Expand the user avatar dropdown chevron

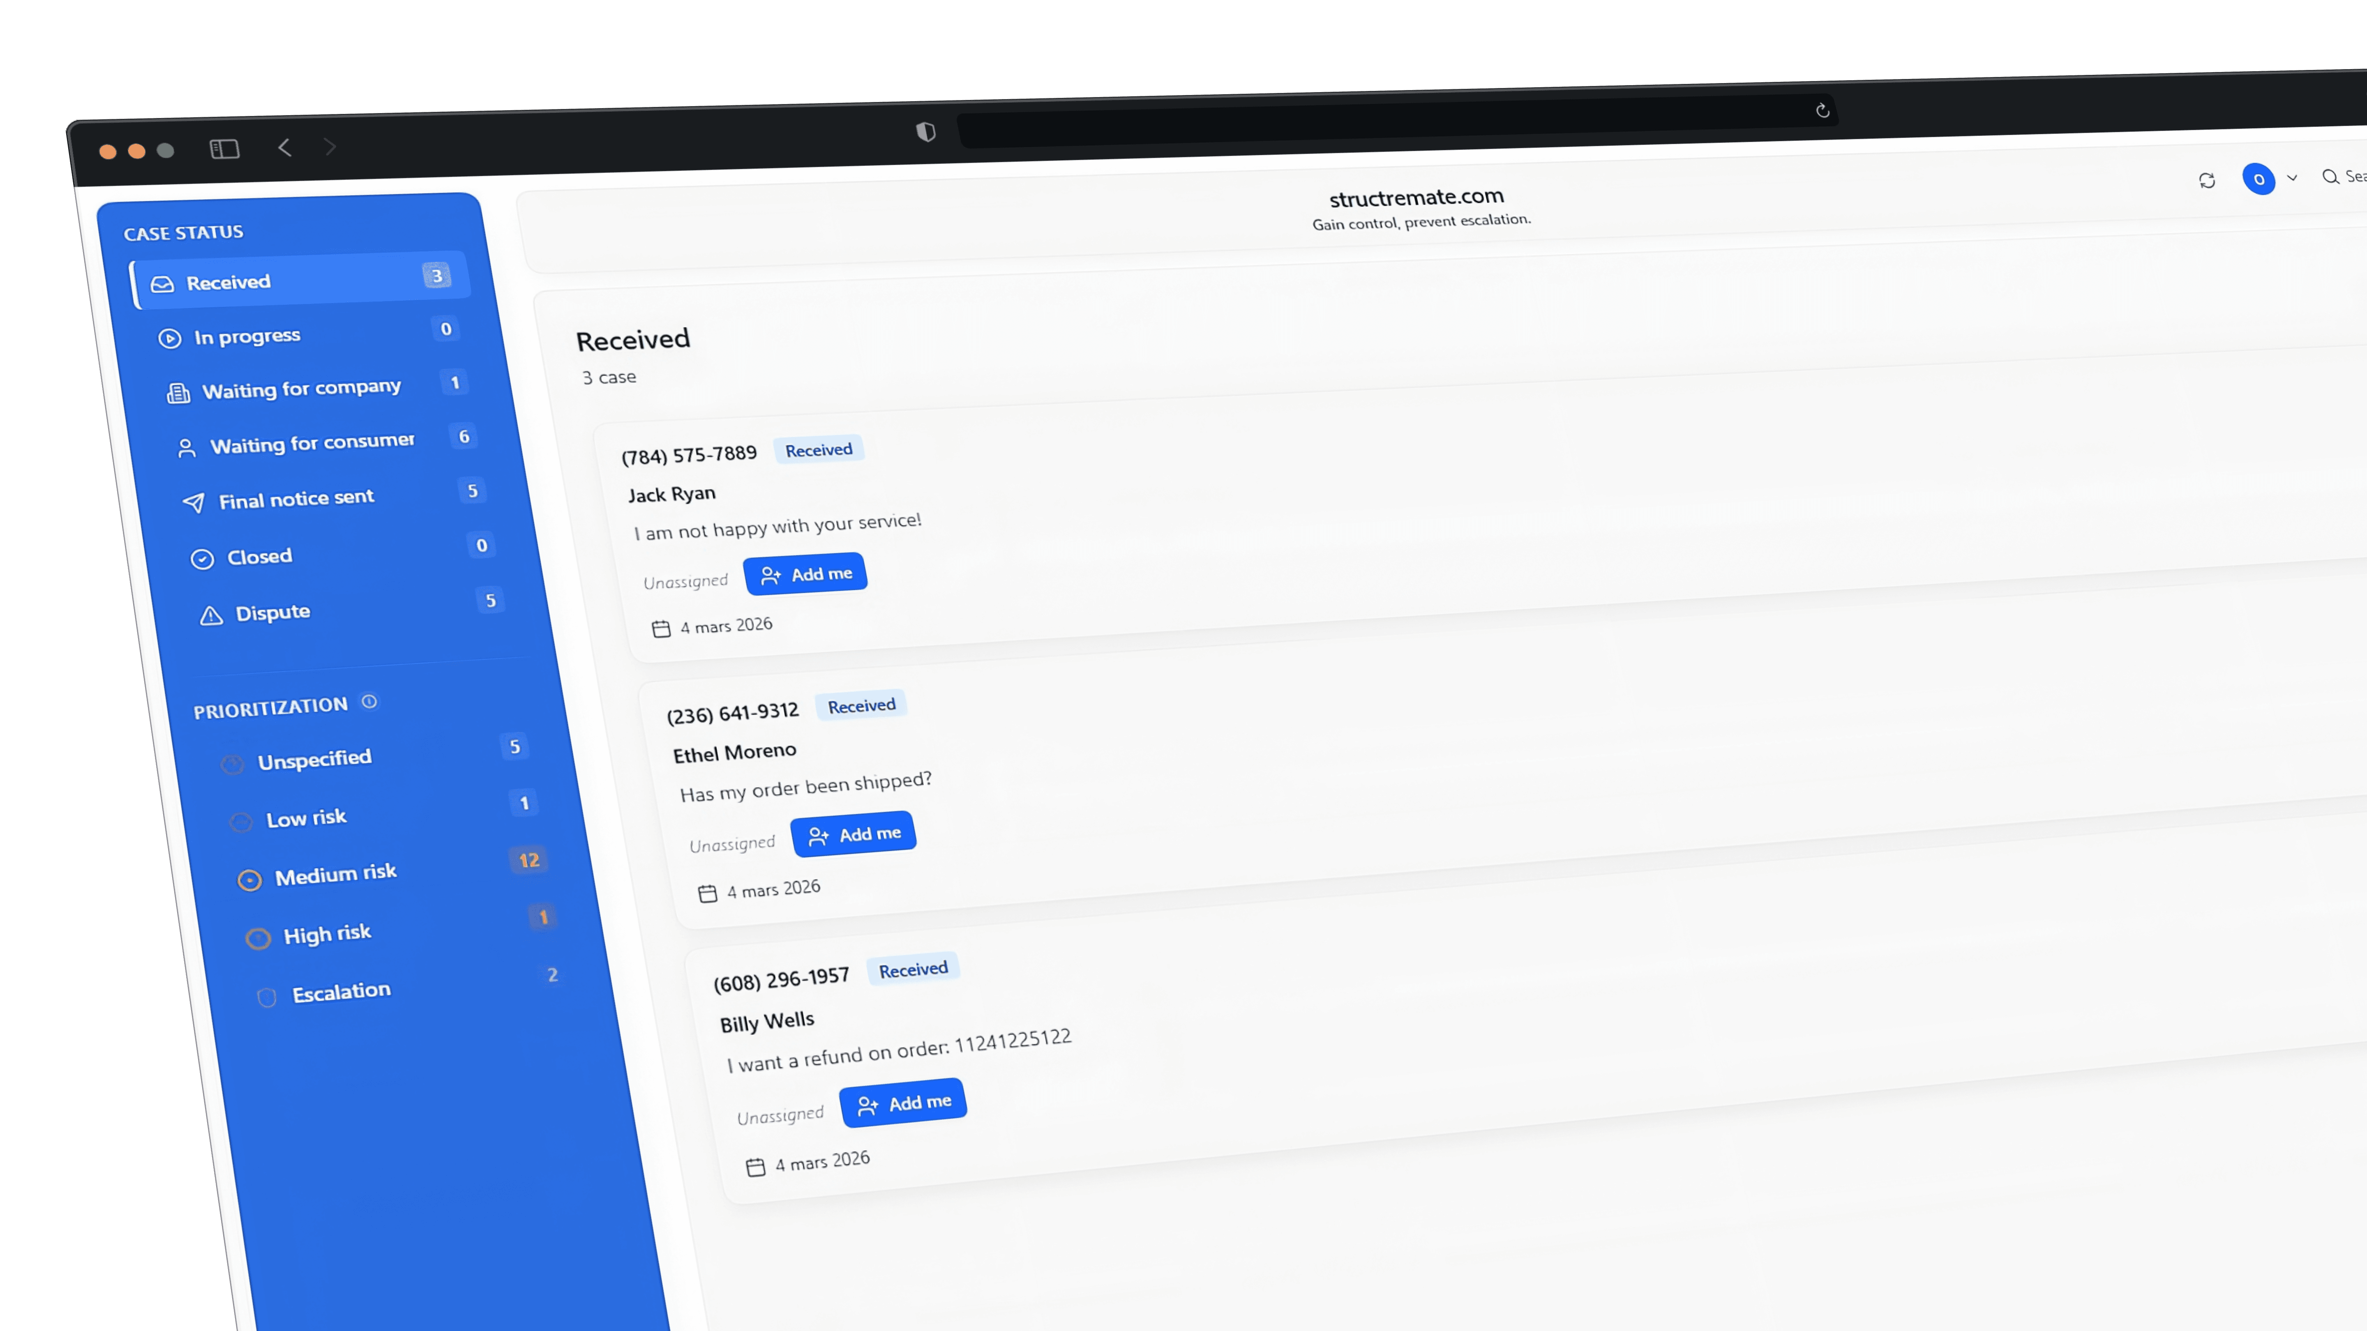[2292, 178]
